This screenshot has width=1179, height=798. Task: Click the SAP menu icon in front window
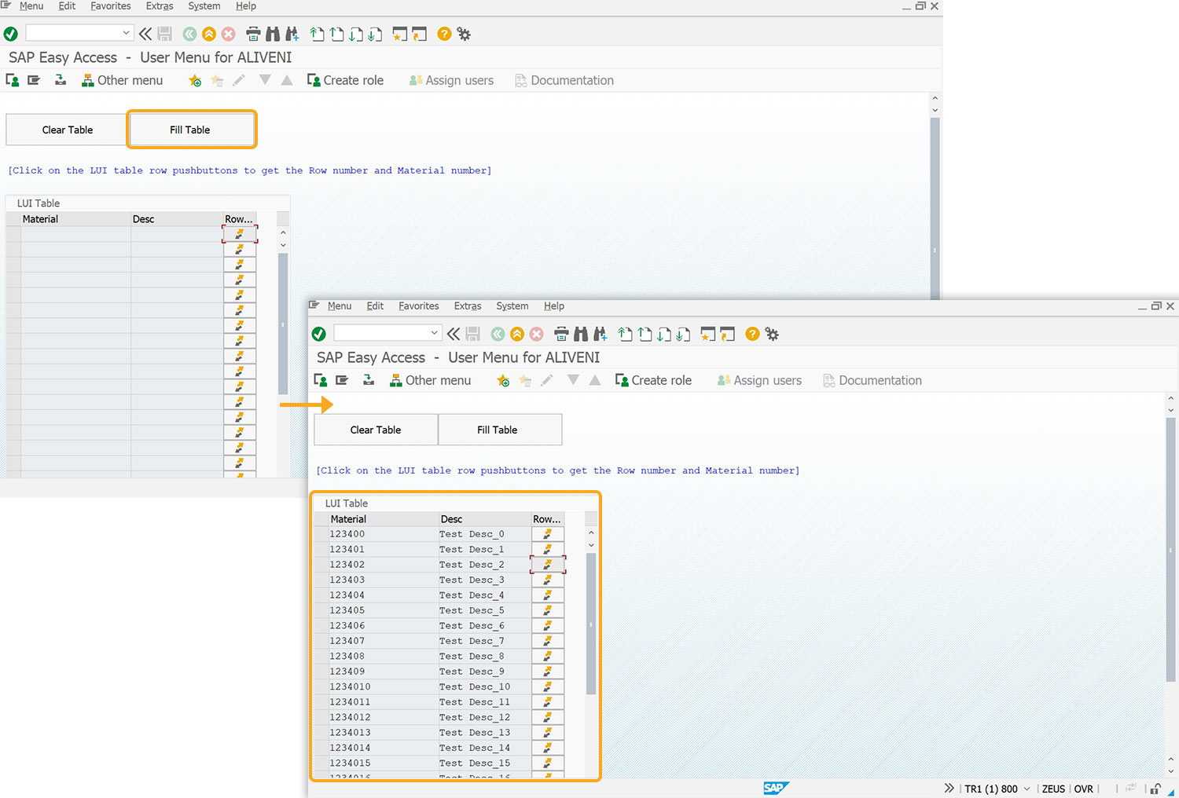[x=342, y=380]
